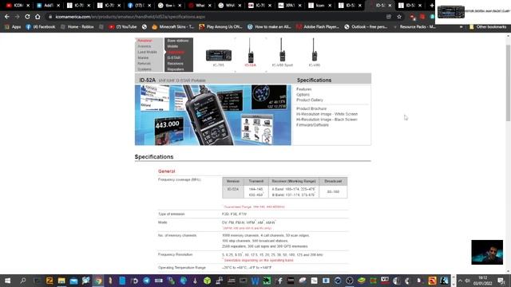Switch to first ICOM YouTube tab
This screenshot has height=287, width=511.
(x=17, y=6)
